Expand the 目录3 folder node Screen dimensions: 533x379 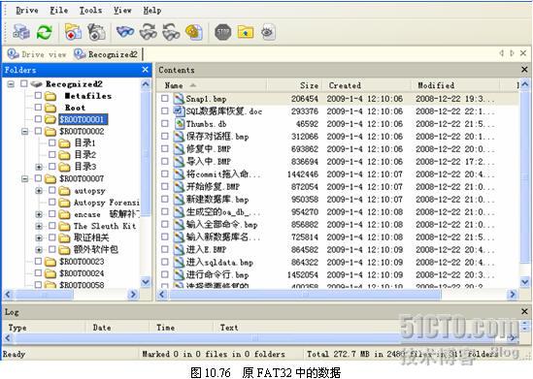(x=39, y=167)
